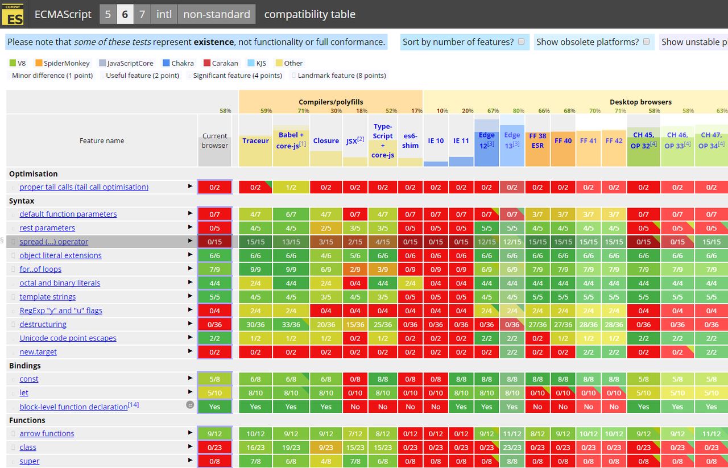Click the Desktop browsers group header
Image resolution: width=728 pixels, height=468 pixels.
click(x=640, y=102)
